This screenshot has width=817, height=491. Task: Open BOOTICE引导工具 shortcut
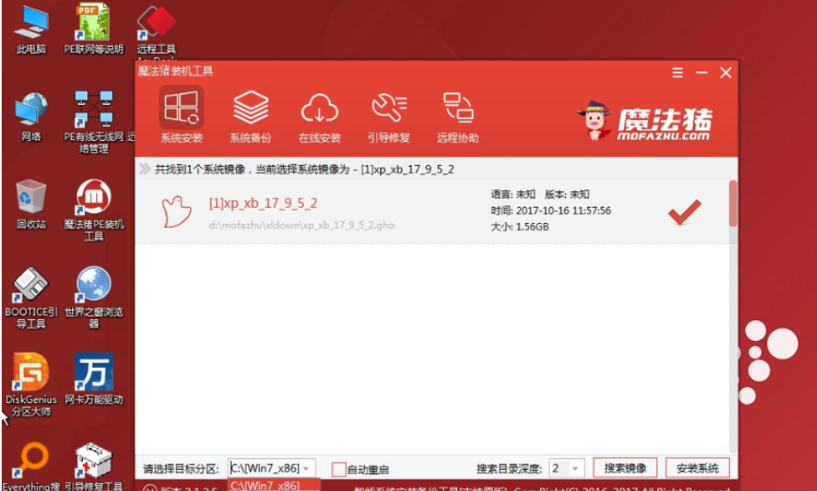(31, 297)
